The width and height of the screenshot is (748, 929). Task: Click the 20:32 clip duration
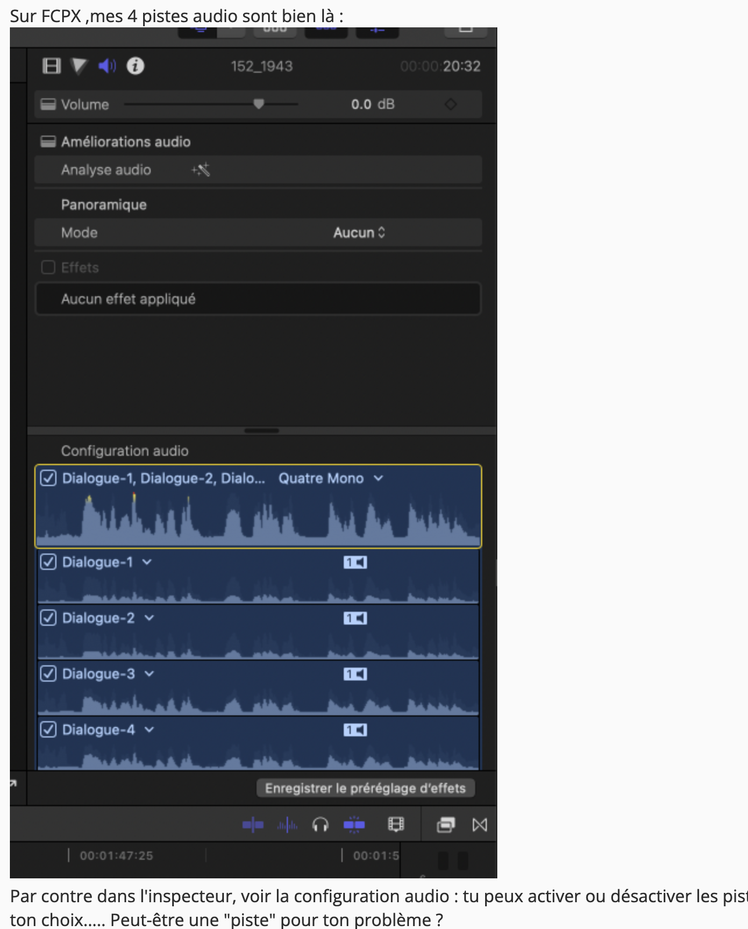click(x=461, y=66)
